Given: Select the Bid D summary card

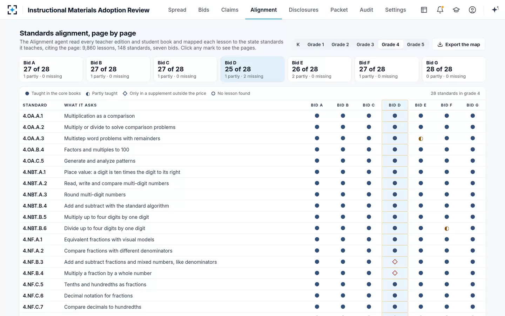Looking at the screenshot, I should 252,69.
